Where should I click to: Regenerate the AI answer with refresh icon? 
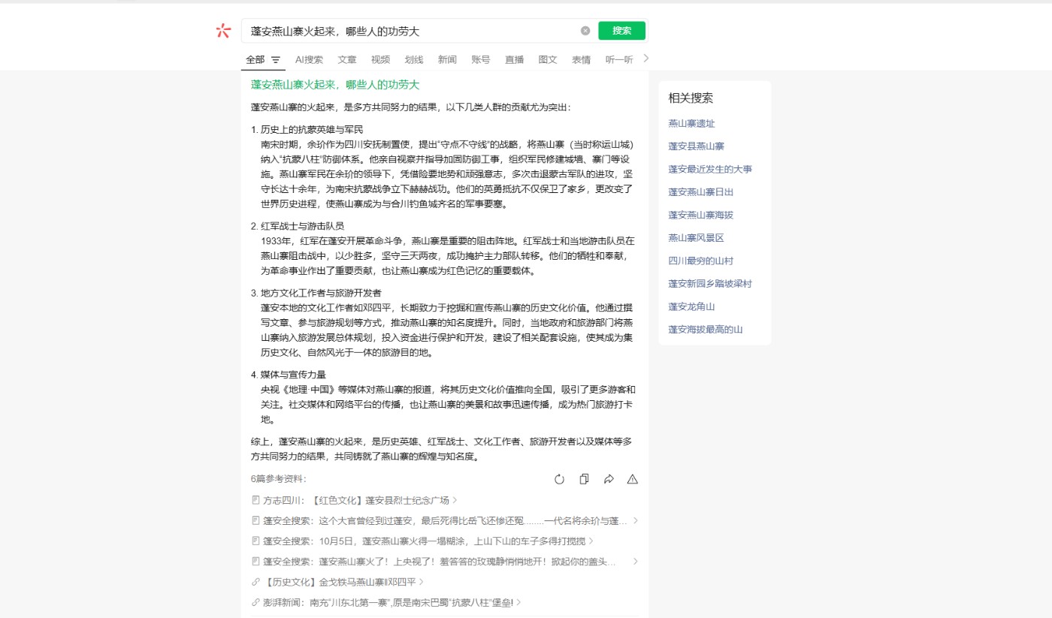tap(559, 479)
